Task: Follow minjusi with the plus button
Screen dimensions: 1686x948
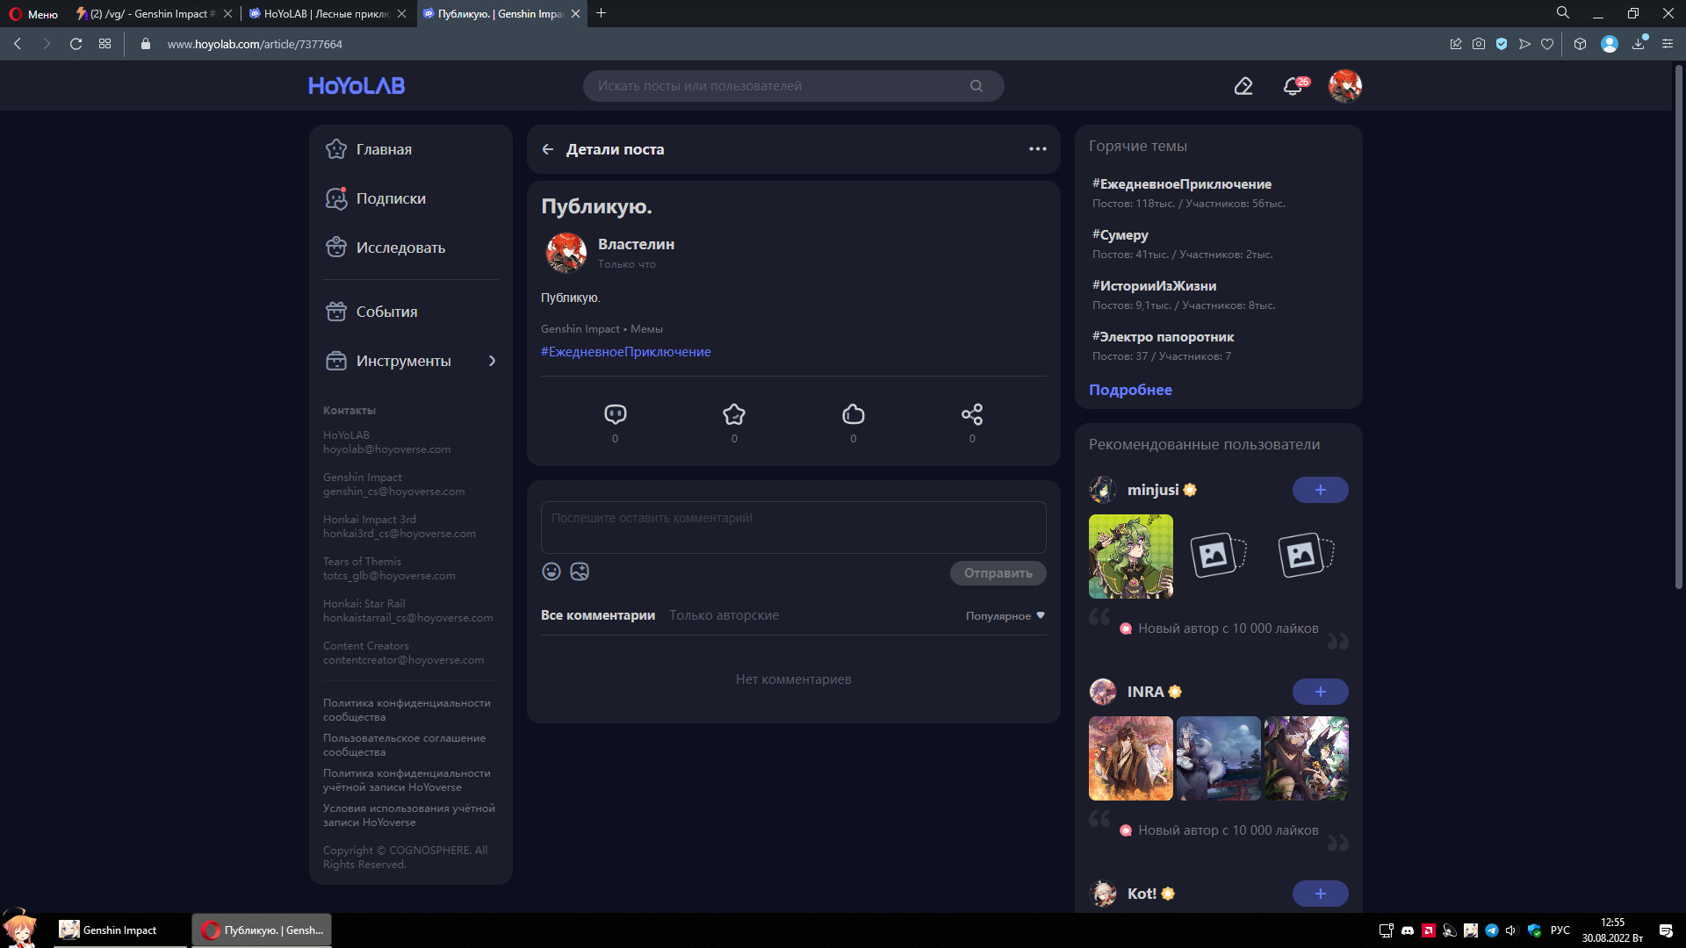Action: 1320,490
